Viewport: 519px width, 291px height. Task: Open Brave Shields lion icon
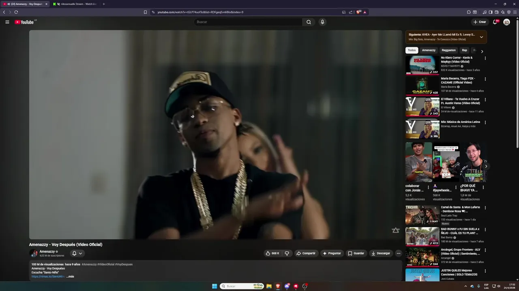pyautogui.click(x=358, y=12)
